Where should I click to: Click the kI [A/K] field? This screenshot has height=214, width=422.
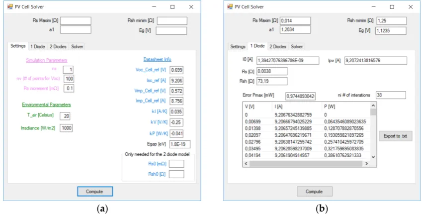176,111
